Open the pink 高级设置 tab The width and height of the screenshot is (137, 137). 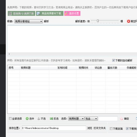72,13
